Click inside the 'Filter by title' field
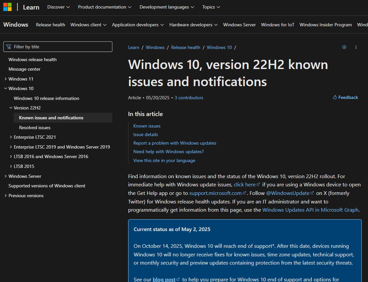Image resolution: width=368 pixels, height=282 pixels. 58,47
